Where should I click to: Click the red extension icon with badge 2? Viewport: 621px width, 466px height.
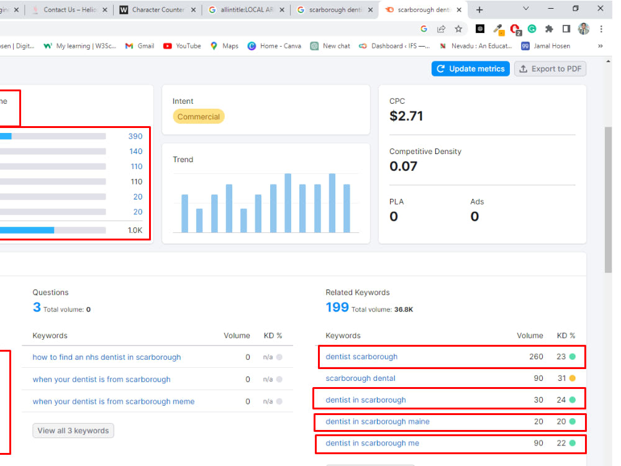(x=515, y=29)
